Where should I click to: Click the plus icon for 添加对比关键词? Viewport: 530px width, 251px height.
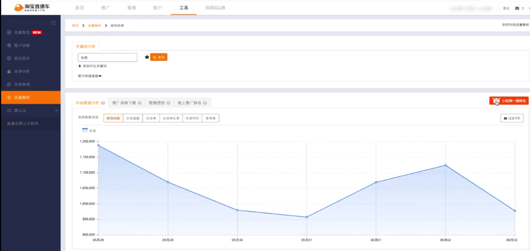pos(80,66)
